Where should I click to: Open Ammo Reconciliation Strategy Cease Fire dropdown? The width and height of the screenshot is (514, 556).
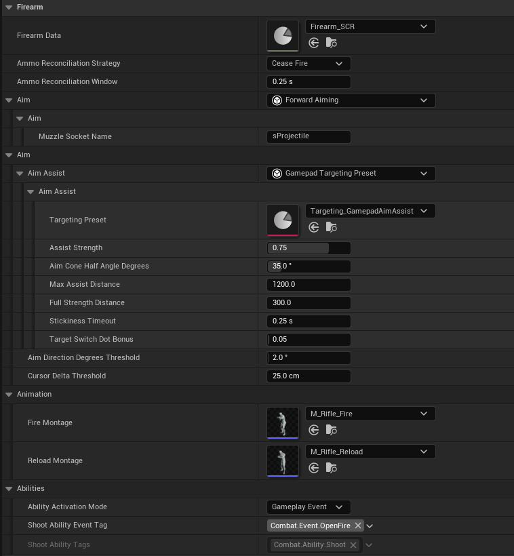point(309,64)
